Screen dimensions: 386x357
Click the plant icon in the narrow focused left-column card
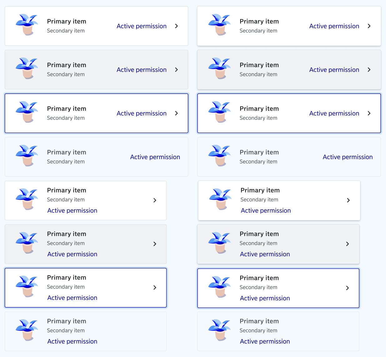(x=27, y=287)
